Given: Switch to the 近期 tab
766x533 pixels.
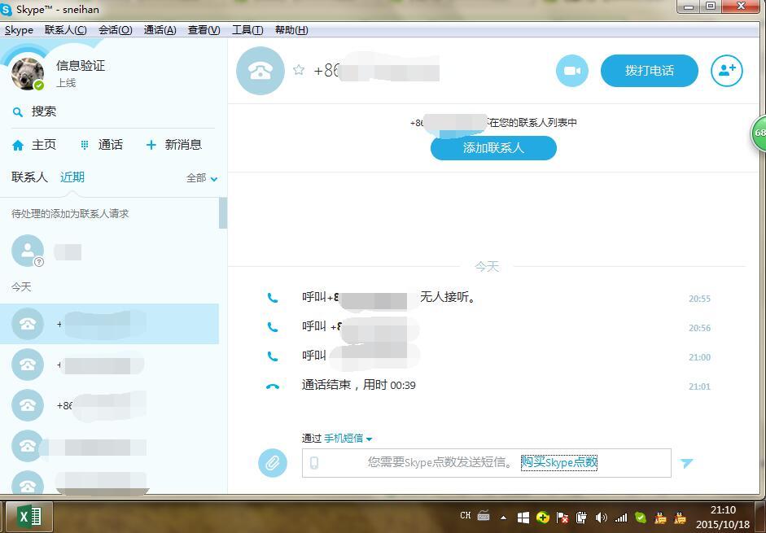Looking at the screenshot, I should click(72, 177).
